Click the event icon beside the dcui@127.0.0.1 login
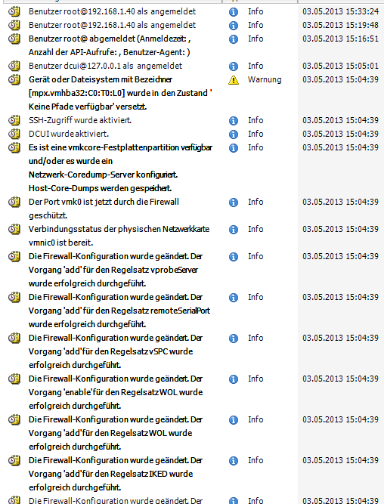Screen dimensions: 384x504 (14, 66)
